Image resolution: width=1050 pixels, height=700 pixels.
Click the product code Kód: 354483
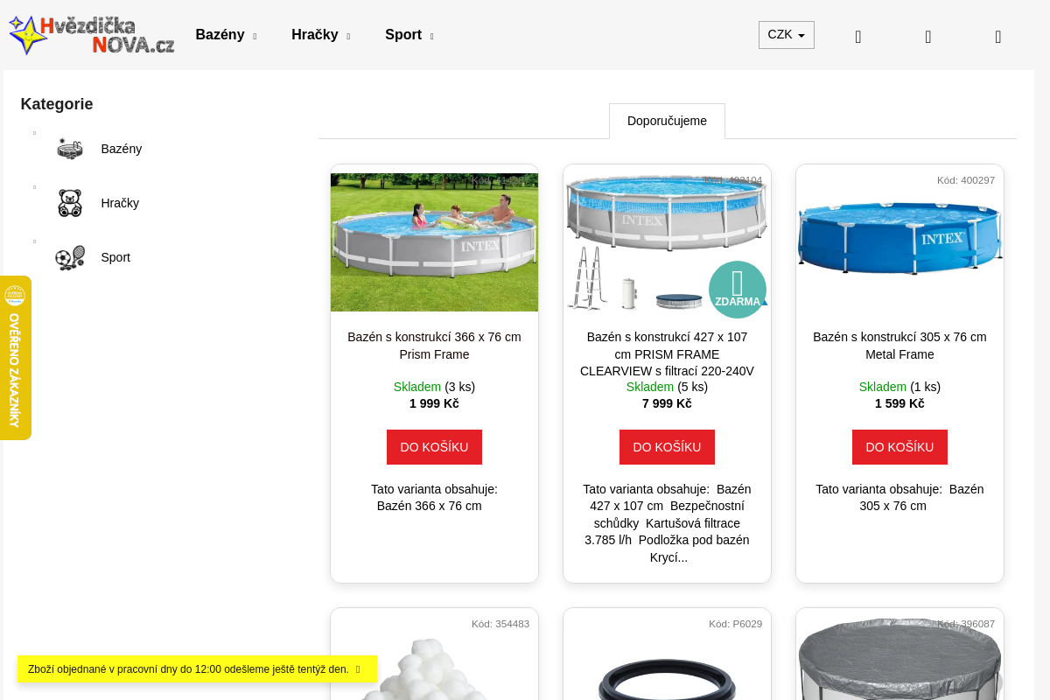click(500, 624)
